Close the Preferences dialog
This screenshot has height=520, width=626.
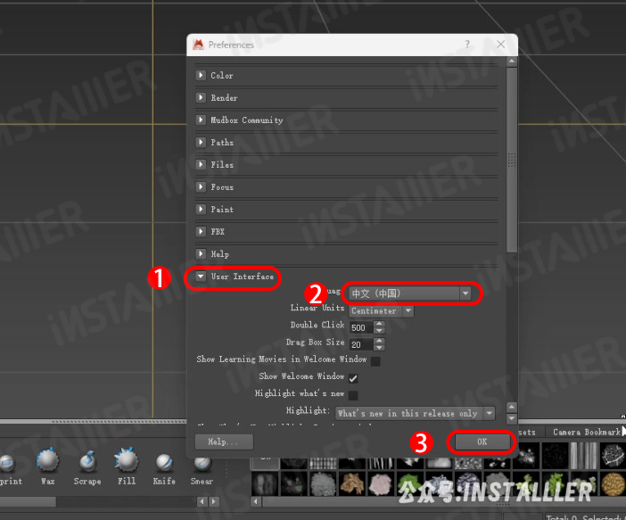coord(500,45)
